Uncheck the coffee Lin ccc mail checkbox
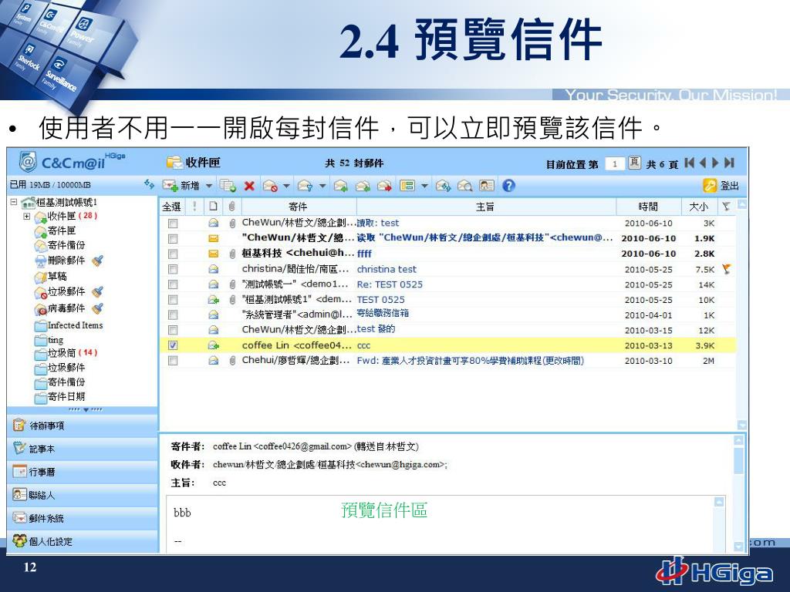The width and height of the screenshot is (790, 592). (x=173, y=345)
